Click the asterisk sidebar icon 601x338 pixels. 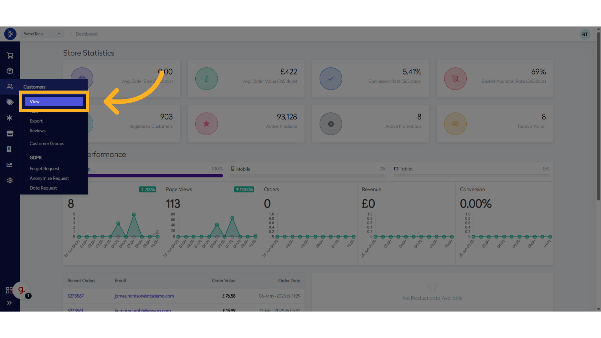pos(10,118)
